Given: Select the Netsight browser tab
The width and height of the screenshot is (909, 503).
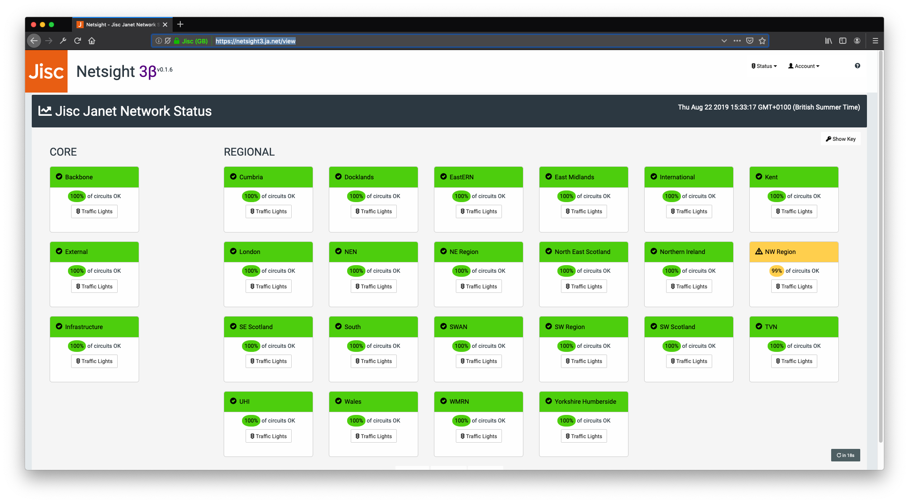Looking at the screenshot, I should point(120,25).
